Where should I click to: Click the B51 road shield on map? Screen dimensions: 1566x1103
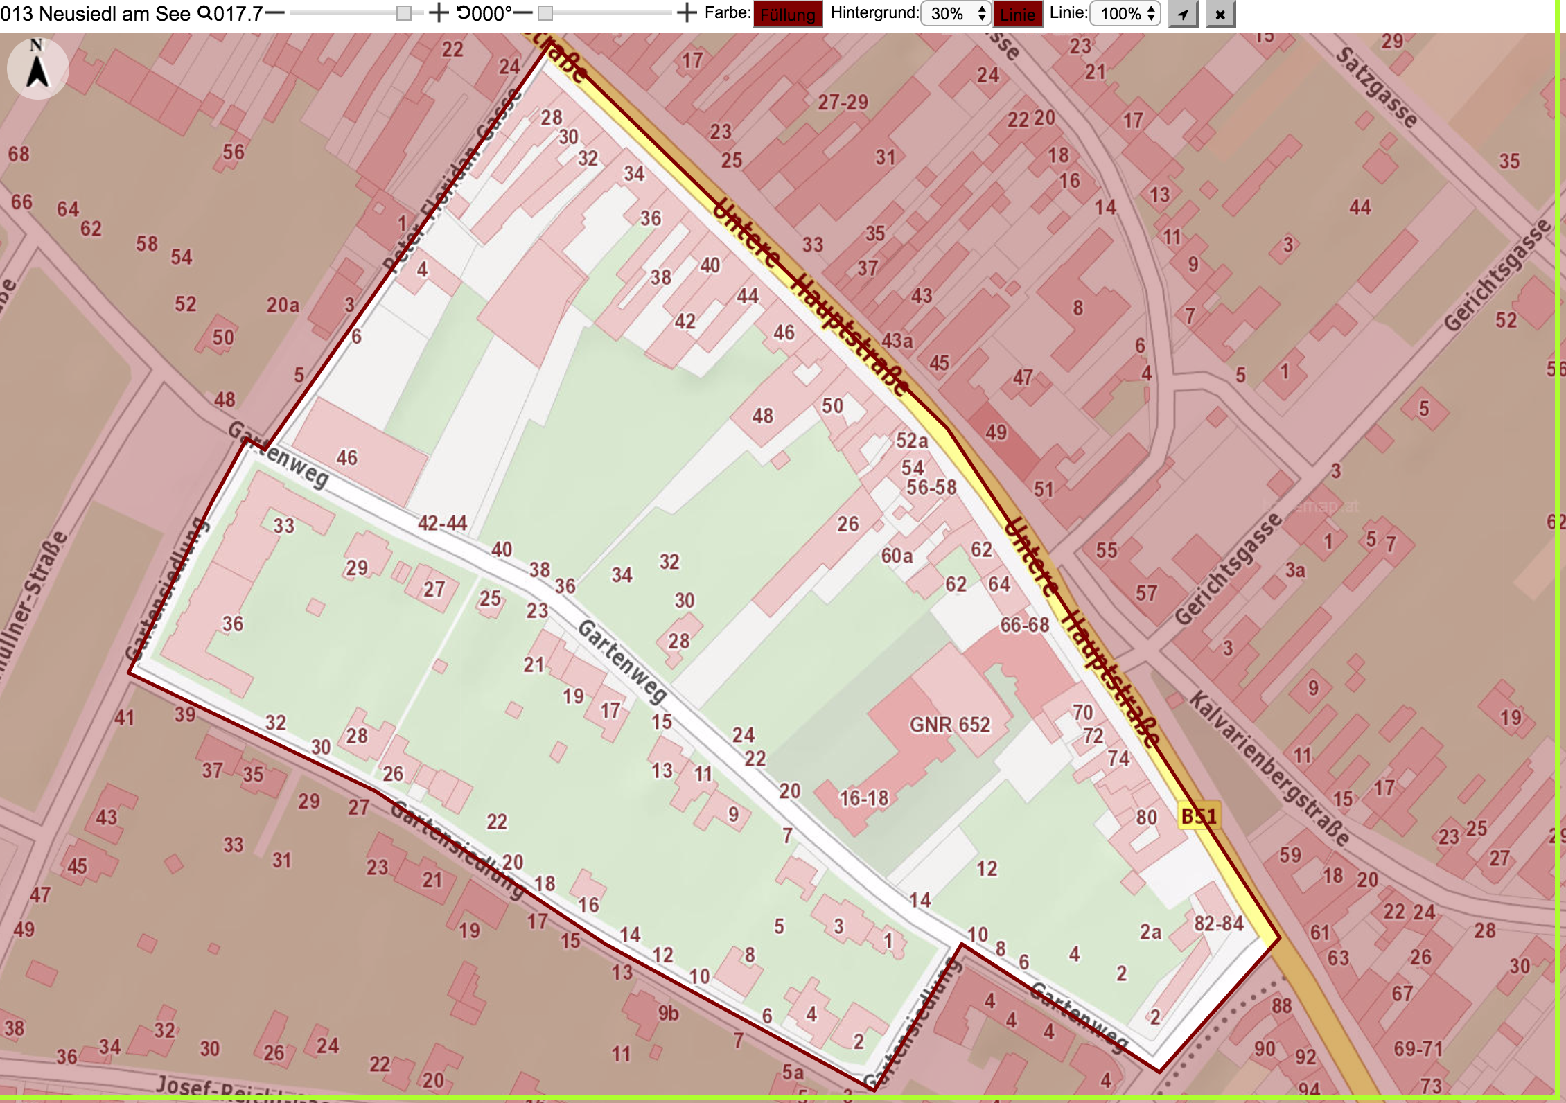(x=1199, y=816)
